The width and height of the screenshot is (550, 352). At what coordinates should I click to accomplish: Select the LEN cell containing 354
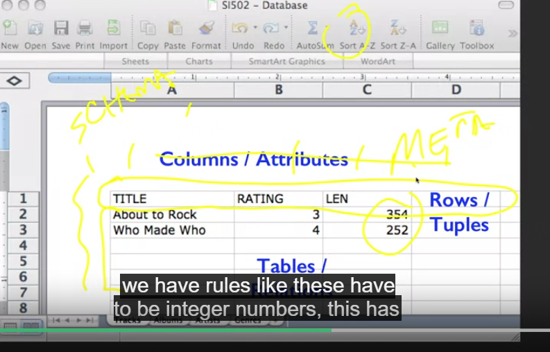click(x=367, y=214)
